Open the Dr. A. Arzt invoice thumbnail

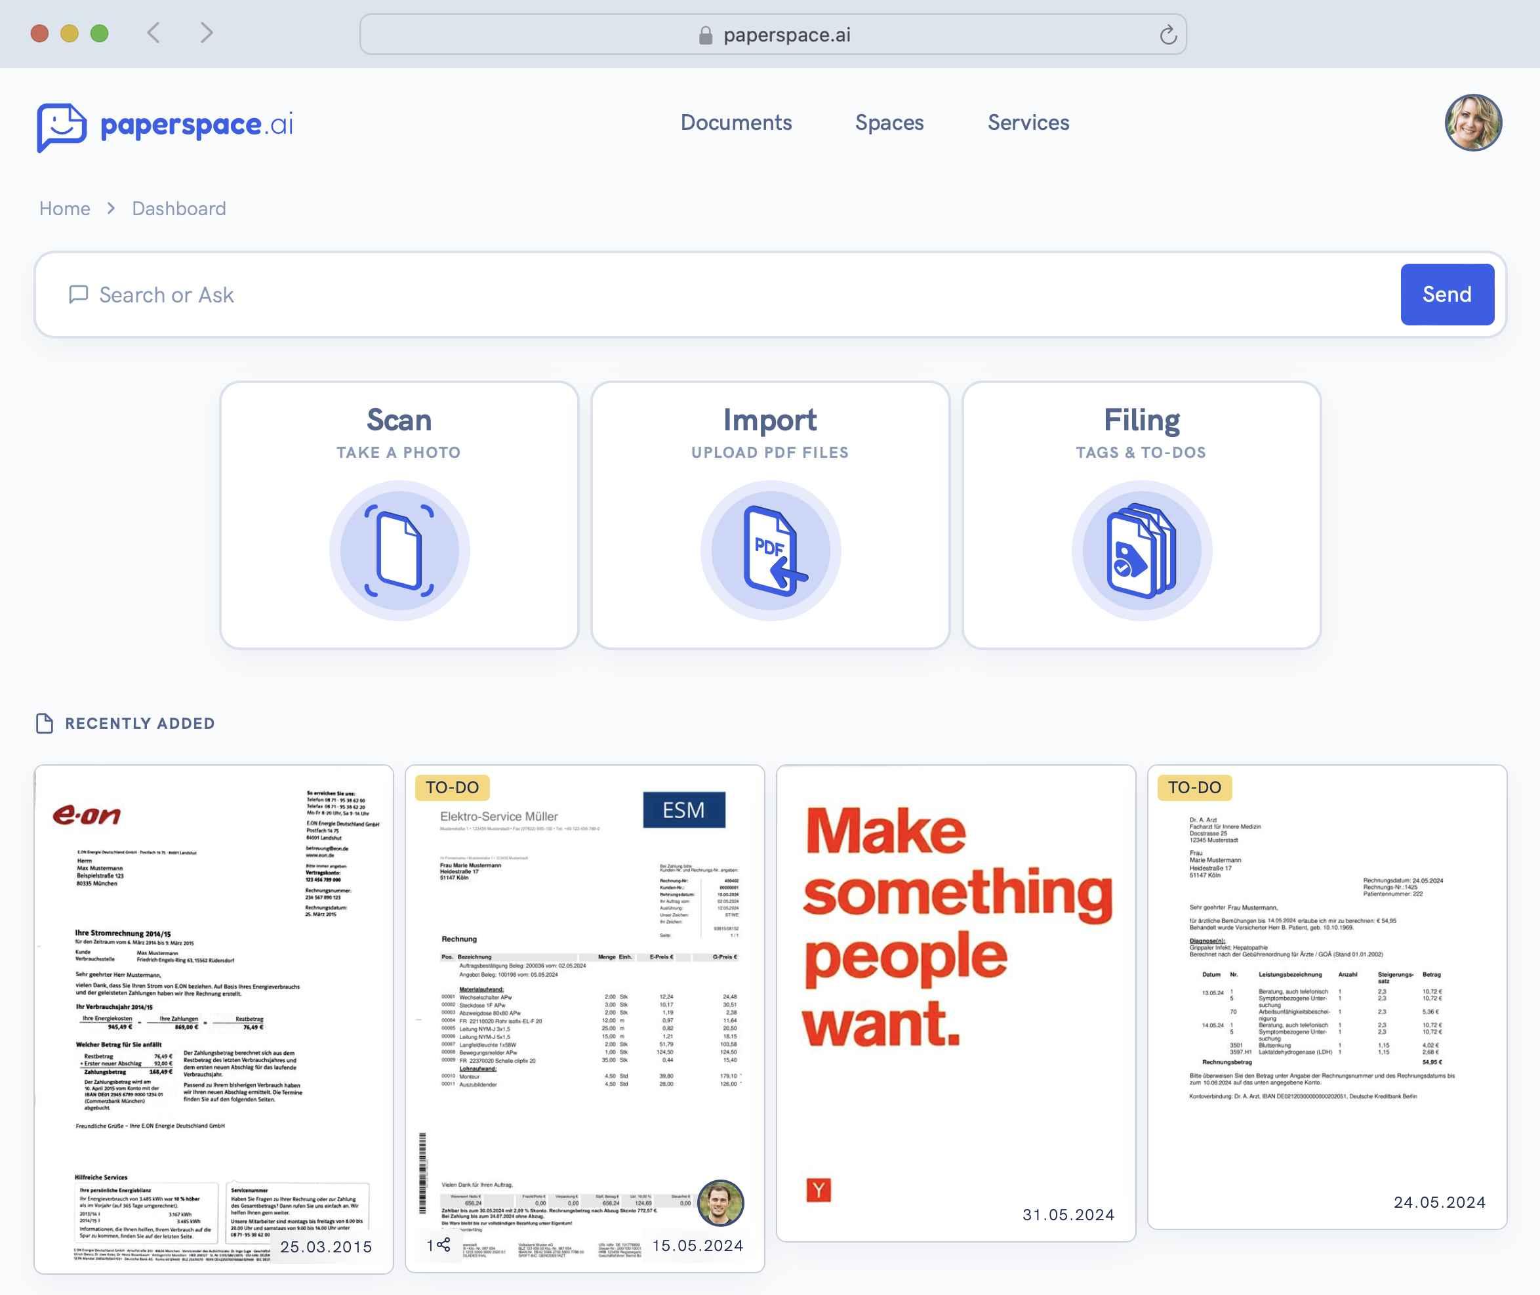pos(1327,997)
